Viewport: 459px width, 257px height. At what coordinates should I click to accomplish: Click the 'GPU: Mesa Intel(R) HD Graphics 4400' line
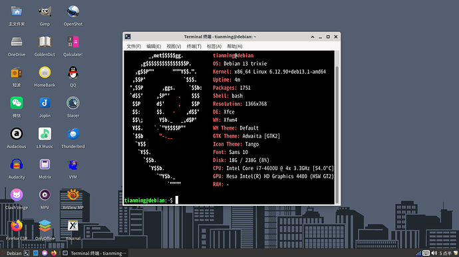click(273, 176)
